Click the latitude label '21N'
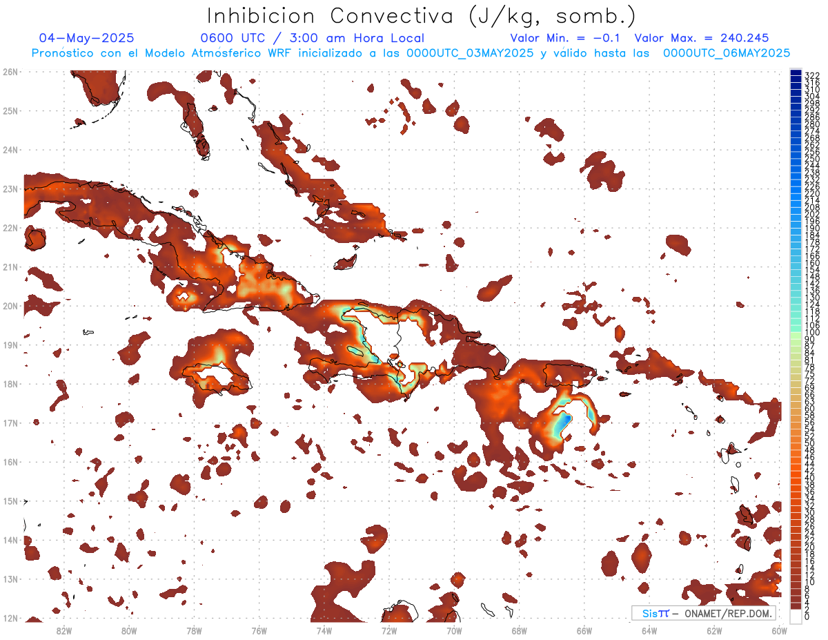 click(10, 266)
